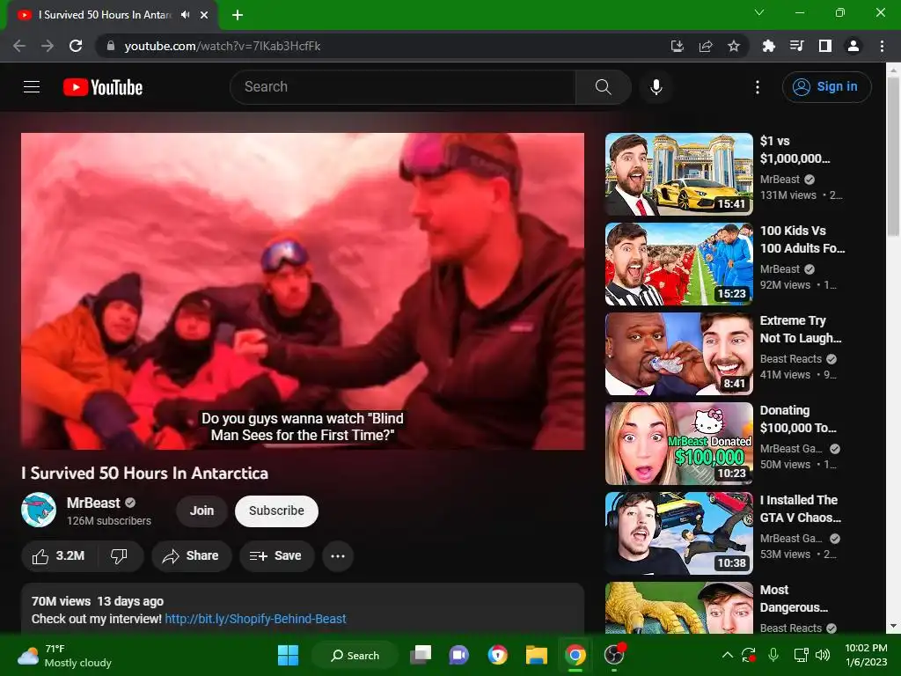The image size is (901, 676).
Task: Open the 100 Kids Vs 100 Adults thumbnail
Action: [678, 264]
